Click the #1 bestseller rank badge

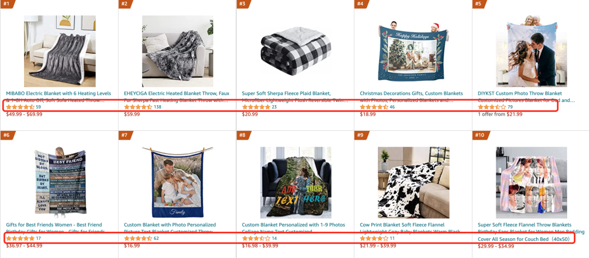8,4
